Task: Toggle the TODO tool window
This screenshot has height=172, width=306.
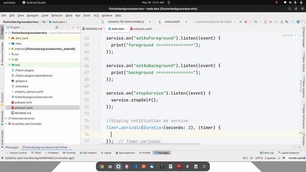Action: pos(36,153)
